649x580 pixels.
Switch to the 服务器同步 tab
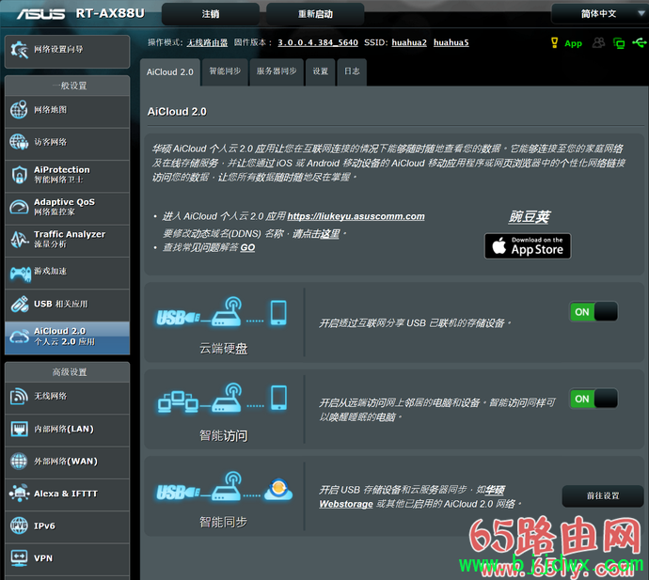277,71
